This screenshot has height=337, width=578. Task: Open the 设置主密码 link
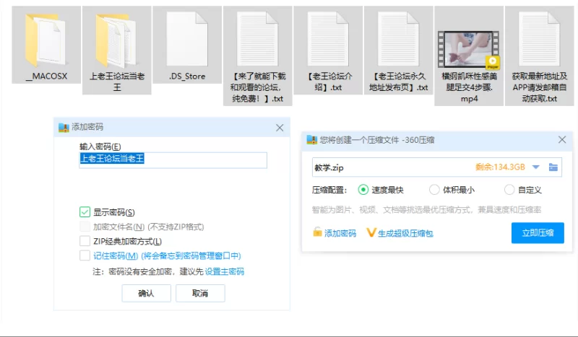pos(225,271)
